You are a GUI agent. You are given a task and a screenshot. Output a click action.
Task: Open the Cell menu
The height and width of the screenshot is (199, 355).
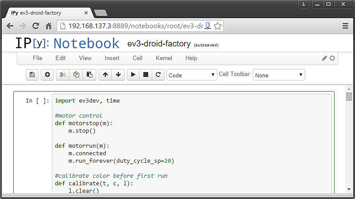coord(138,58)
